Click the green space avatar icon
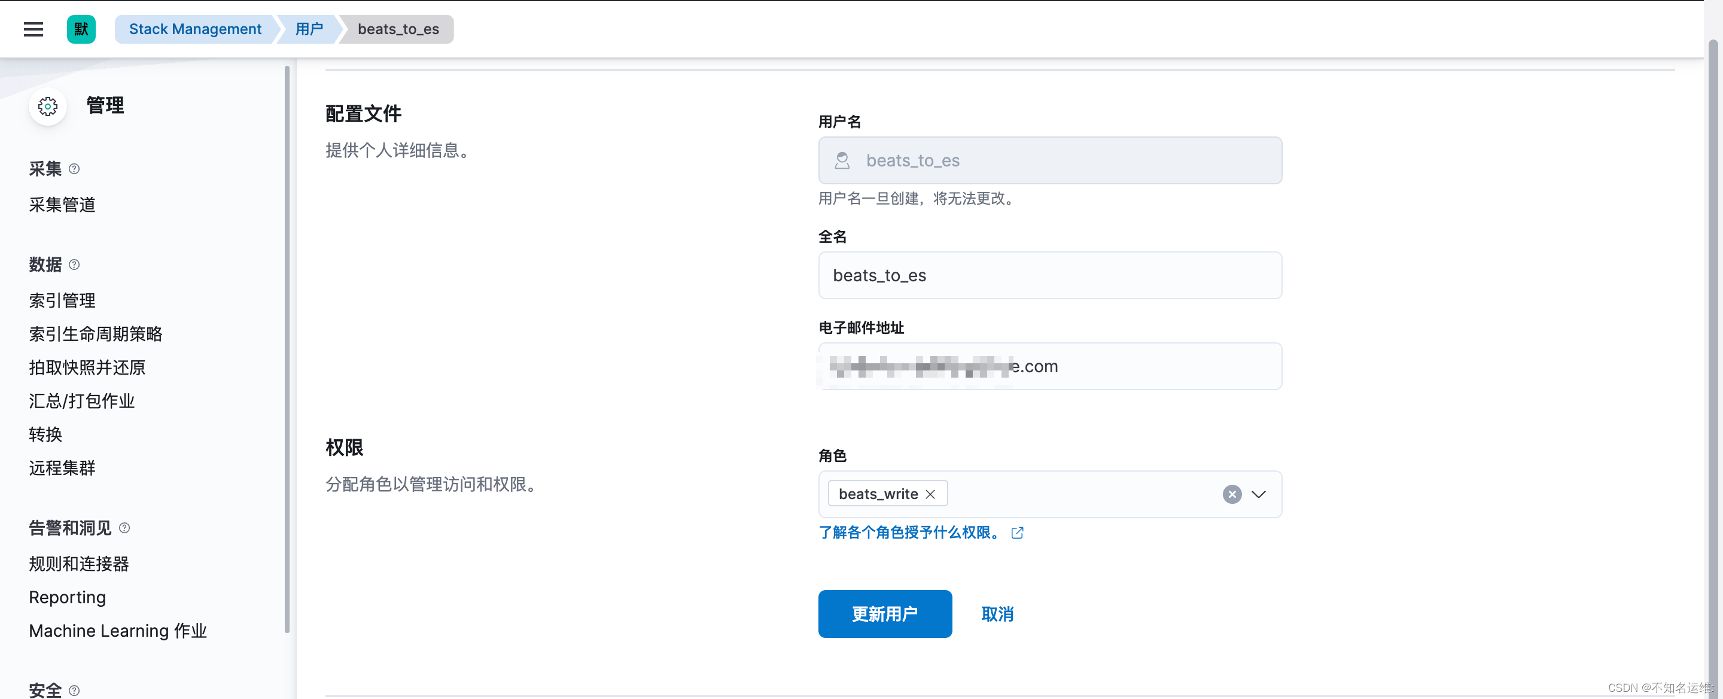 coord(81,29)
